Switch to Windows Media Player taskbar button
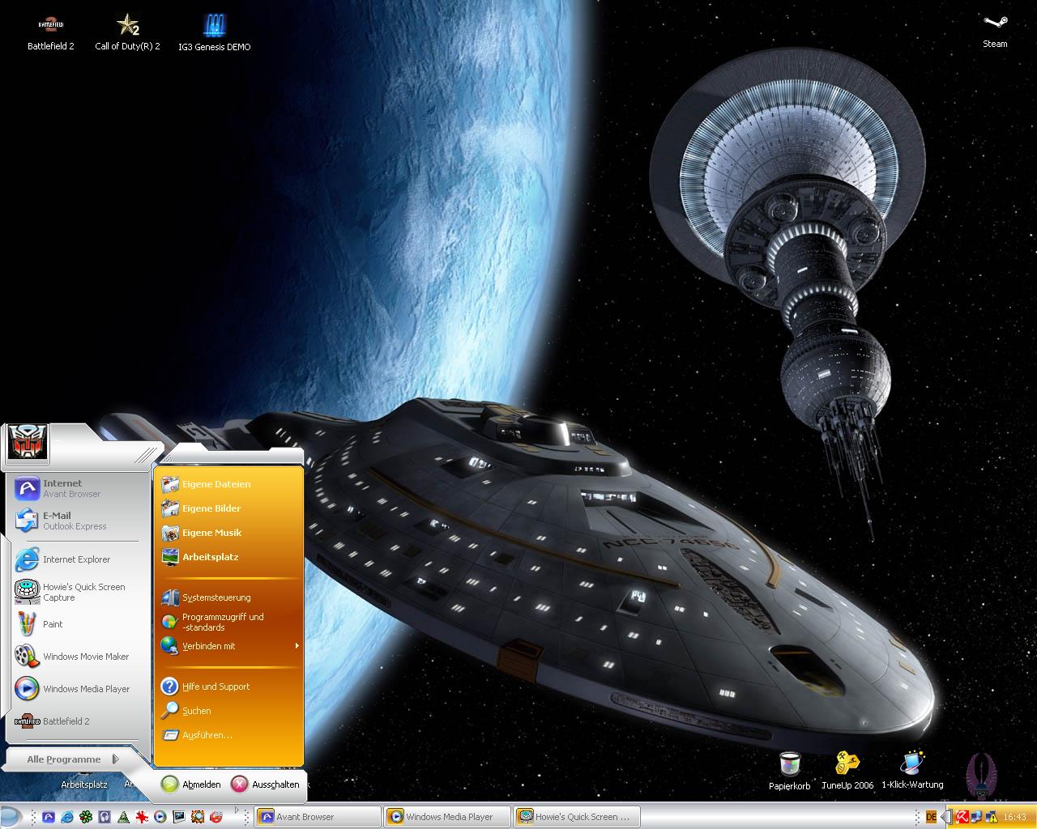The width and height of the screenshot is (1037, 829). point(447,817)
